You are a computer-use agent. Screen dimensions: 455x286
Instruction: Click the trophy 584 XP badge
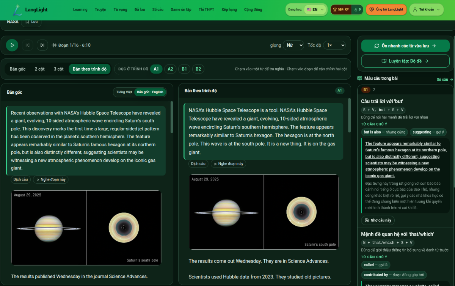(x=341, y=9)
